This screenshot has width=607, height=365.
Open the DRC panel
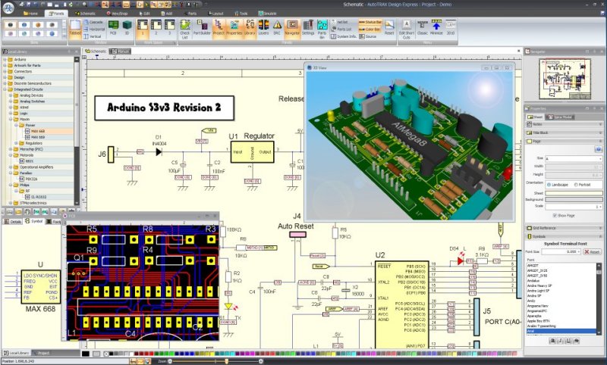click(x=277, y=28)
